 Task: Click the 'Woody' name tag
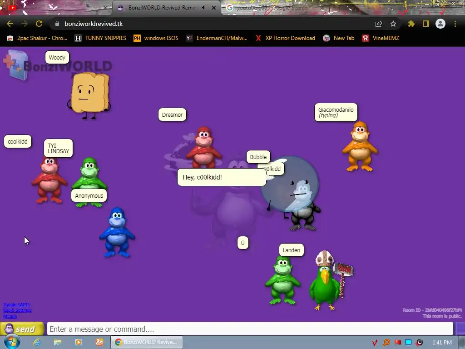click(57, 57)
